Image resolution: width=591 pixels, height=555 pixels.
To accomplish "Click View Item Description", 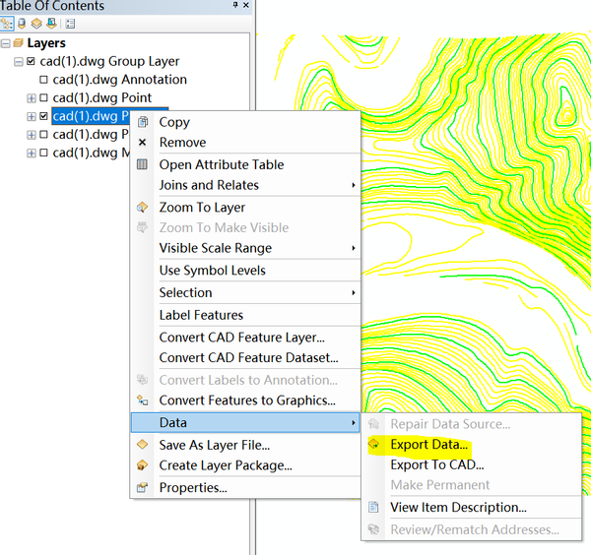I will pyautogui.click(x=457, y=507).
